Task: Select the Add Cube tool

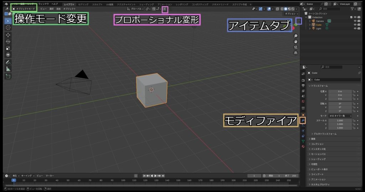Action: [8, 76]
